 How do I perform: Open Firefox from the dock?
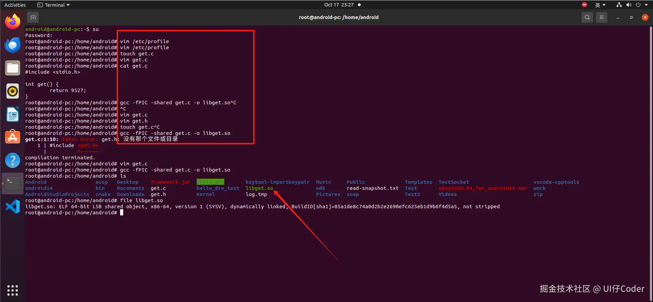13,22
